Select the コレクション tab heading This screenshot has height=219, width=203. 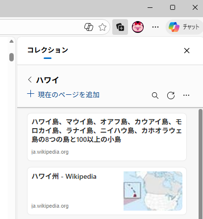[x=48, y=50]
